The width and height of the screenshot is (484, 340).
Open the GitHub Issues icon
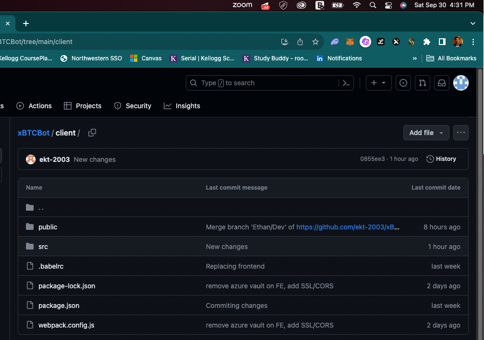(403, 83)
